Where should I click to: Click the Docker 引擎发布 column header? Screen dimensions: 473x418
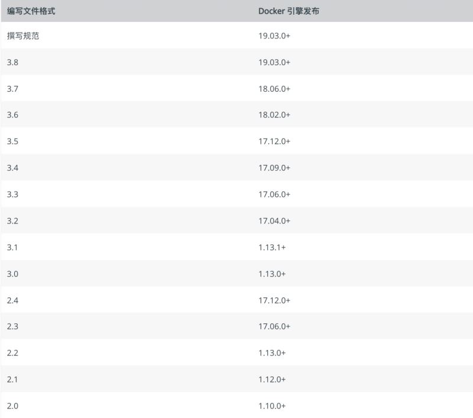289,11
